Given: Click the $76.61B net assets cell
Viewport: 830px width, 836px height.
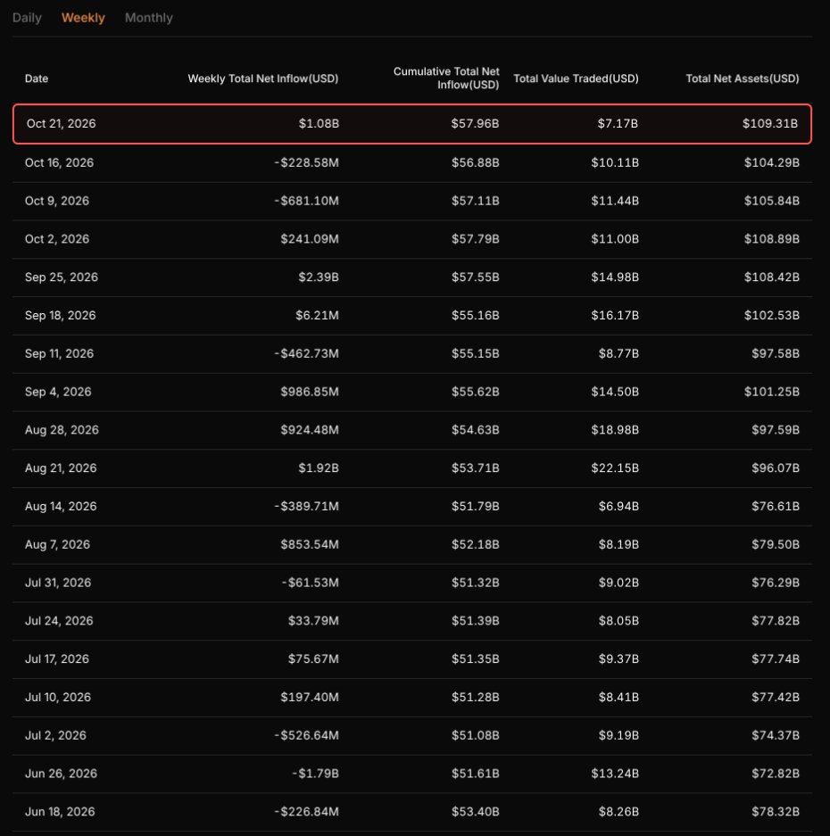Looking at the screenshot, I should coord(775,507).
